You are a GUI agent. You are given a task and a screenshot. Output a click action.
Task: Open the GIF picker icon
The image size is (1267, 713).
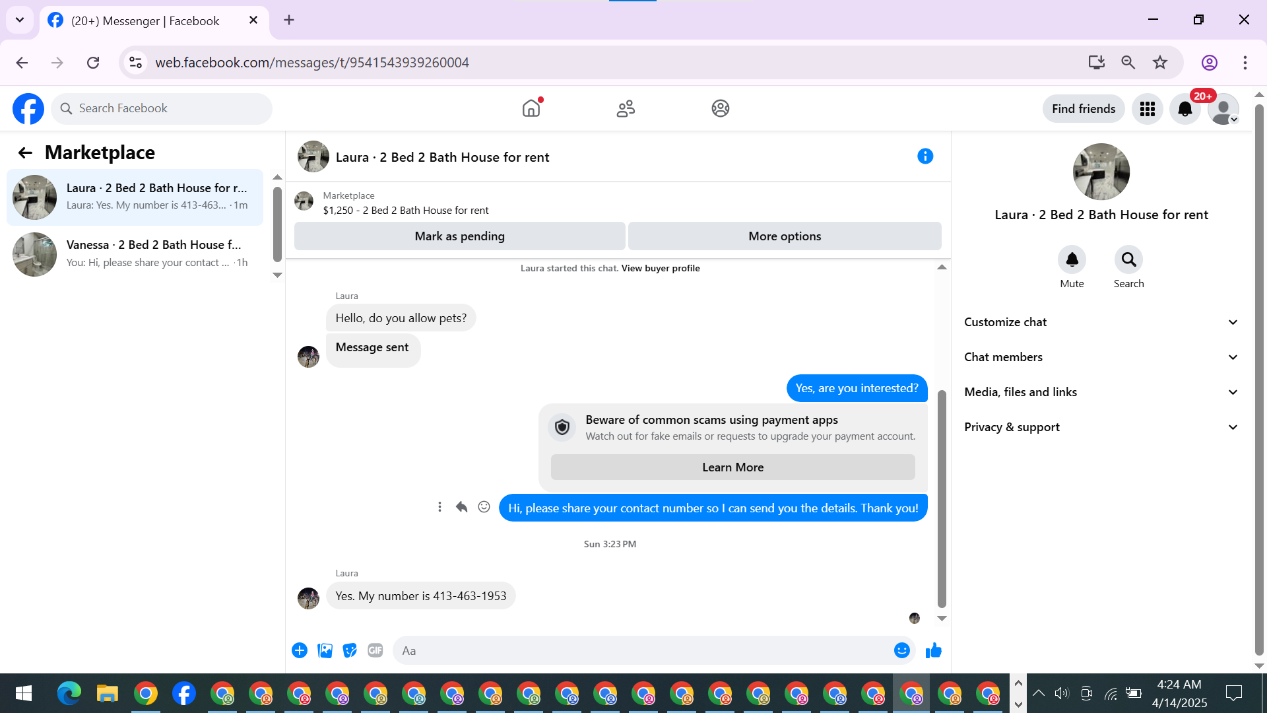[375, 651]
